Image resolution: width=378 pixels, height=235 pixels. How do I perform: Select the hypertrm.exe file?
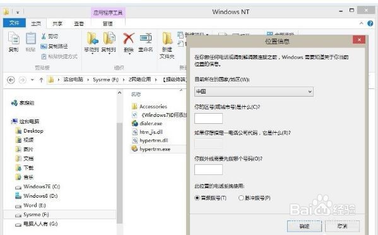tap(151, 149)
